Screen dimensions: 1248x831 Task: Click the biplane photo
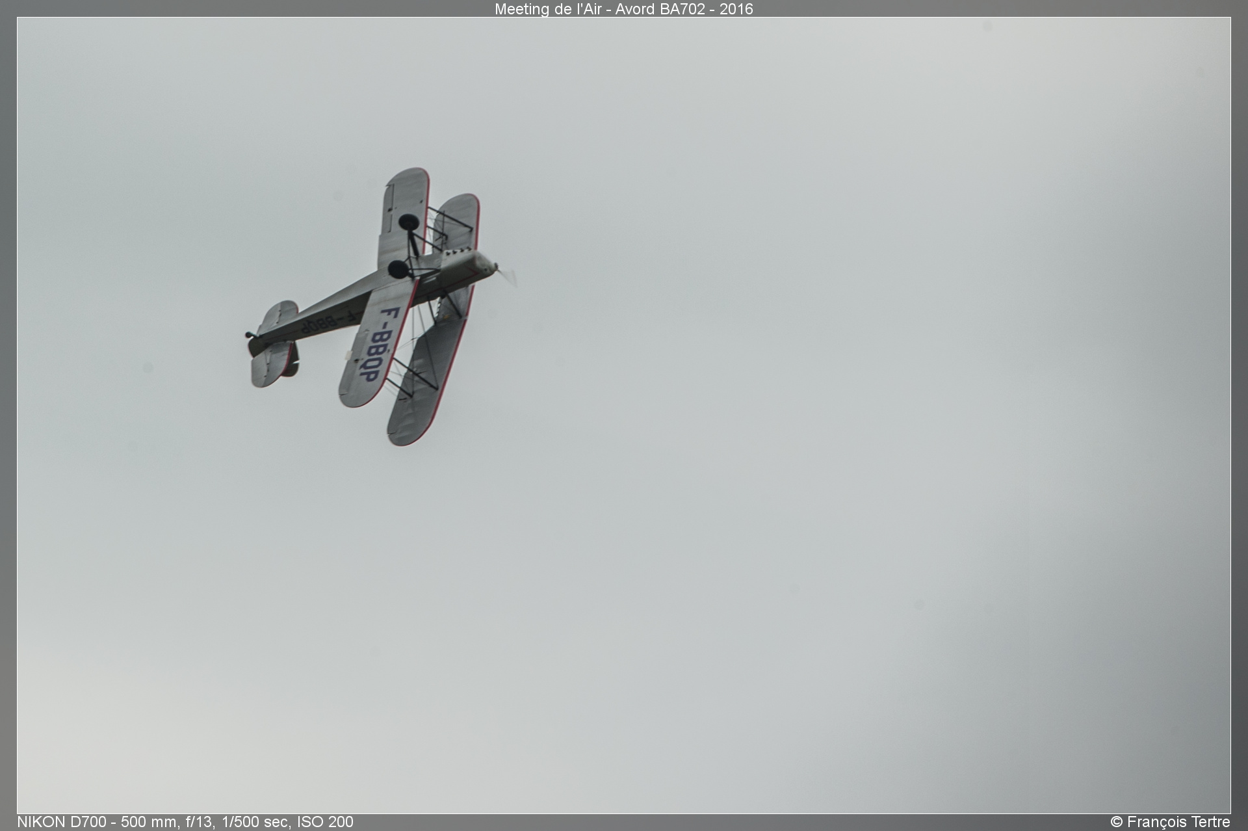[x=624, y=415]
